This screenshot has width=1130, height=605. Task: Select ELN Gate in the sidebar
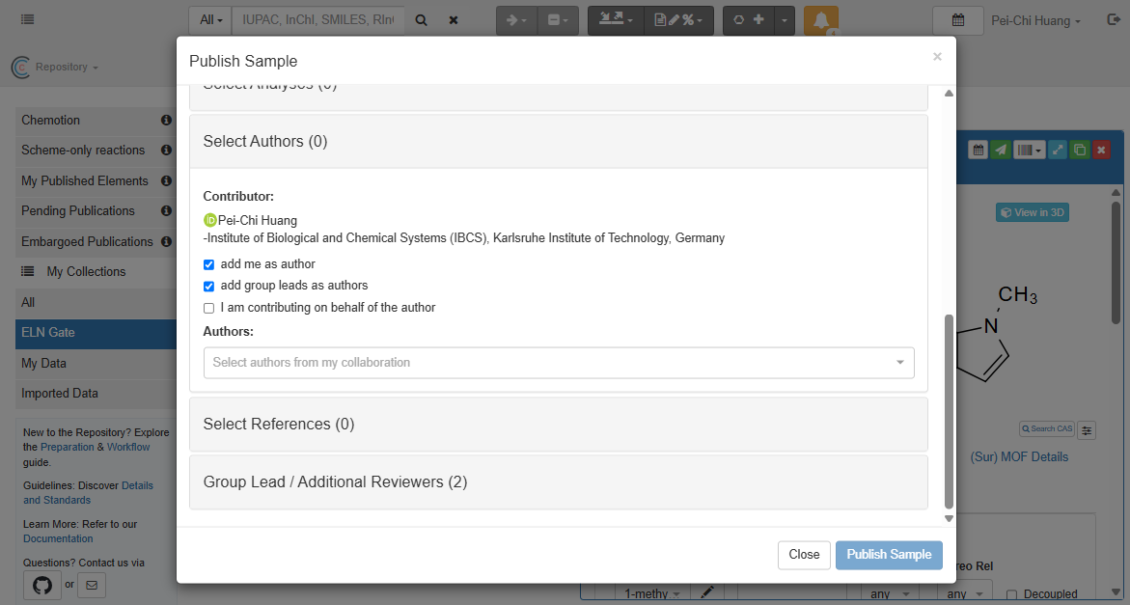coord(48,333)
